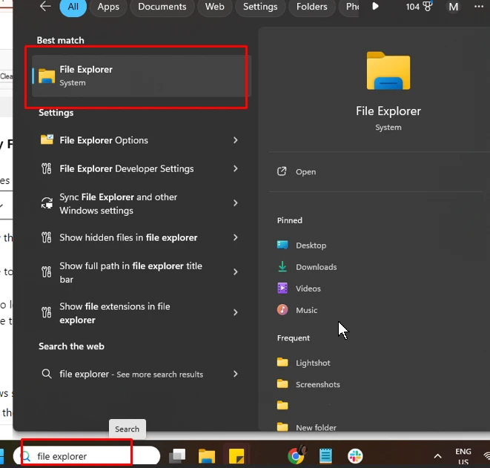Expand Show file extensions chevron
Viewport: 490px width, 468px height.
tap(235, 312)
